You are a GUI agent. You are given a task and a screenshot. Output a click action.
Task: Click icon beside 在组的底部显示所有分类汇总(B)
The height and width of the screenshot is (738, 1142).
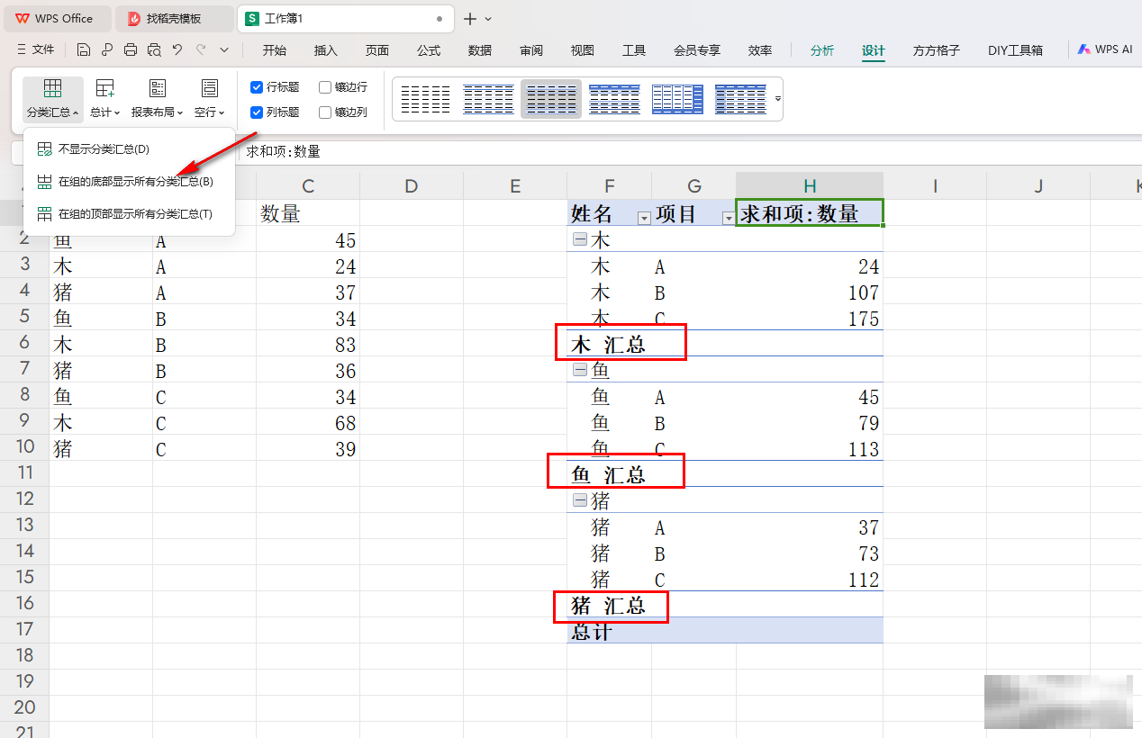click(x=44, y=182)
